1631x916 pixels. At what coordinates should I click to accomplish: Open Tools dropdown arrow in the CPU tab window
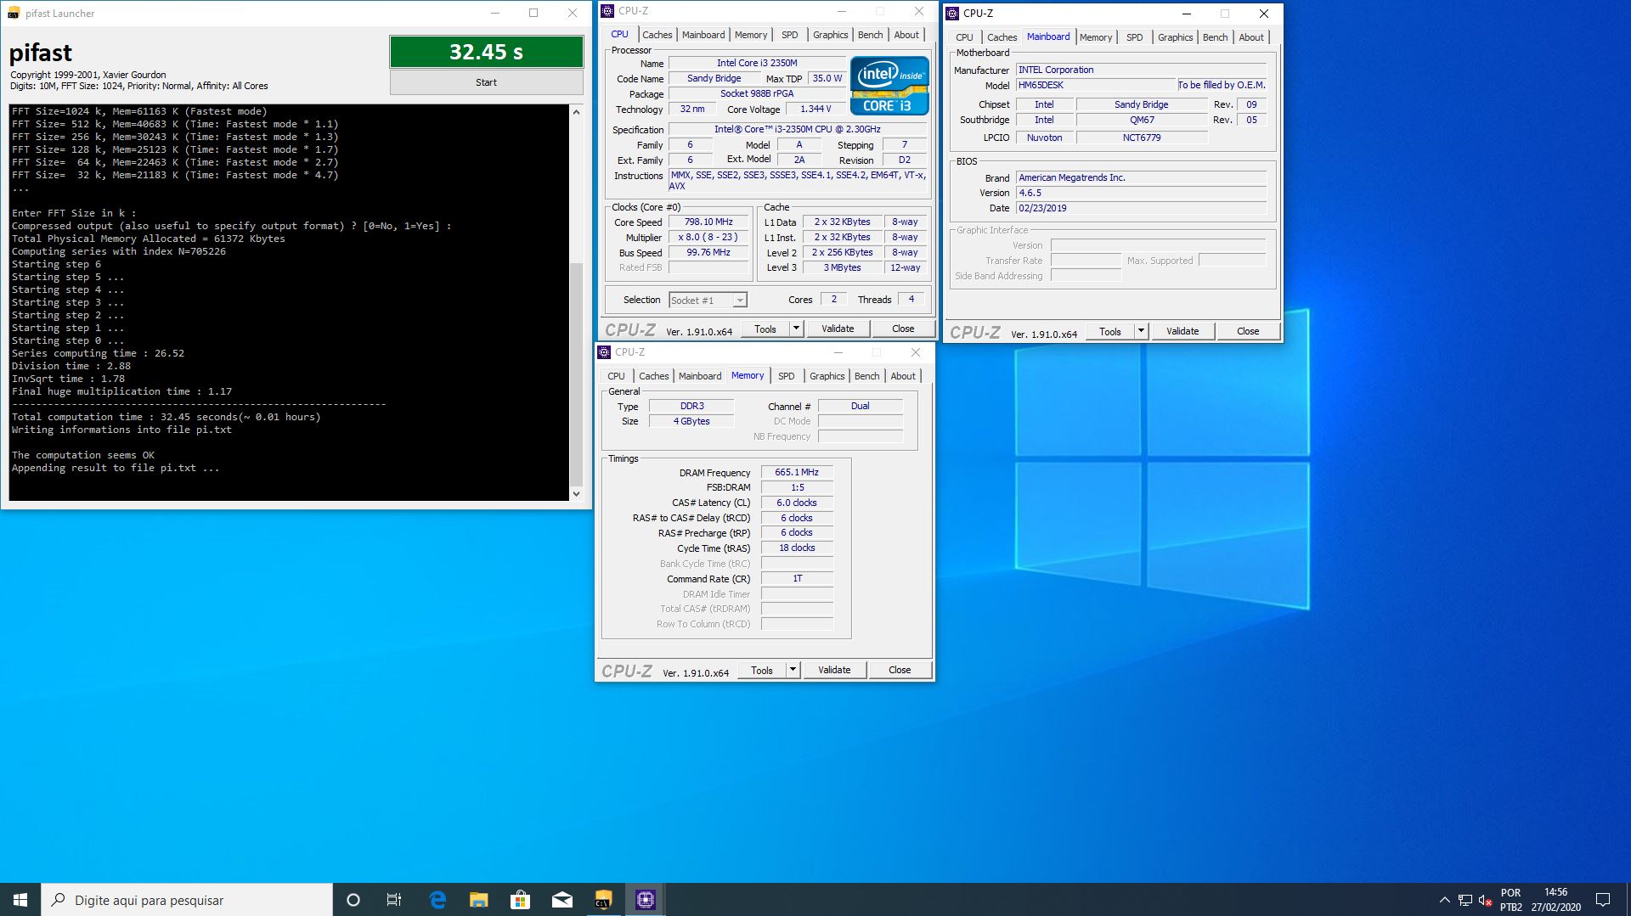(796, 329)
